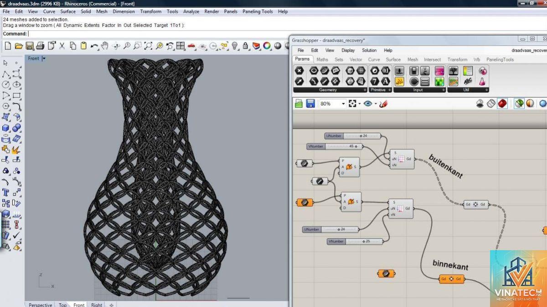Create a new Rhino document
The image size is (547, 307).
pos(8,46)
